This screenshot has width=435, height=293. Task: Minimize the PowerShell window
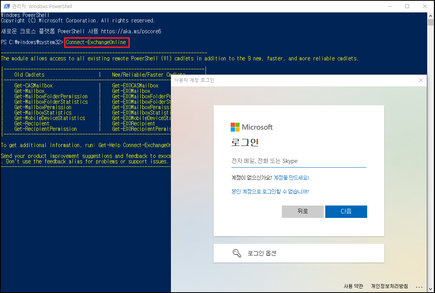click(390, 6)
